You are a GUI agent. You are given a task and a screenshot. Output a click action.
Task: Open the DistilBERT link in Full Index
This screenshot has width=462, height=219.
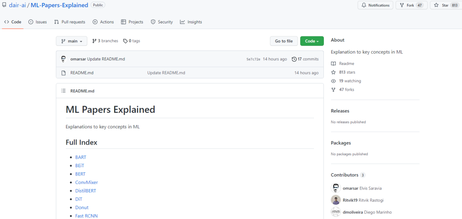click(86, 191)
